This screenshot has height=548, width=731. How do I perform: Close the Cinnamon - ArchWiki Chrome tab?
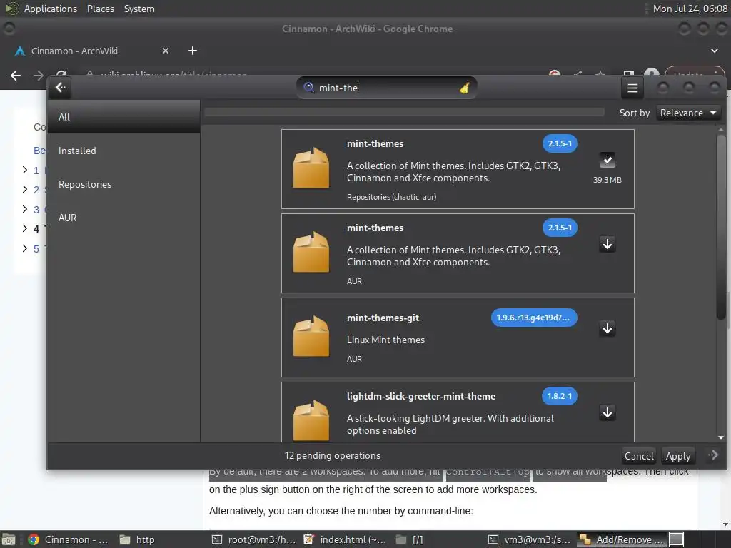[166, 51]
